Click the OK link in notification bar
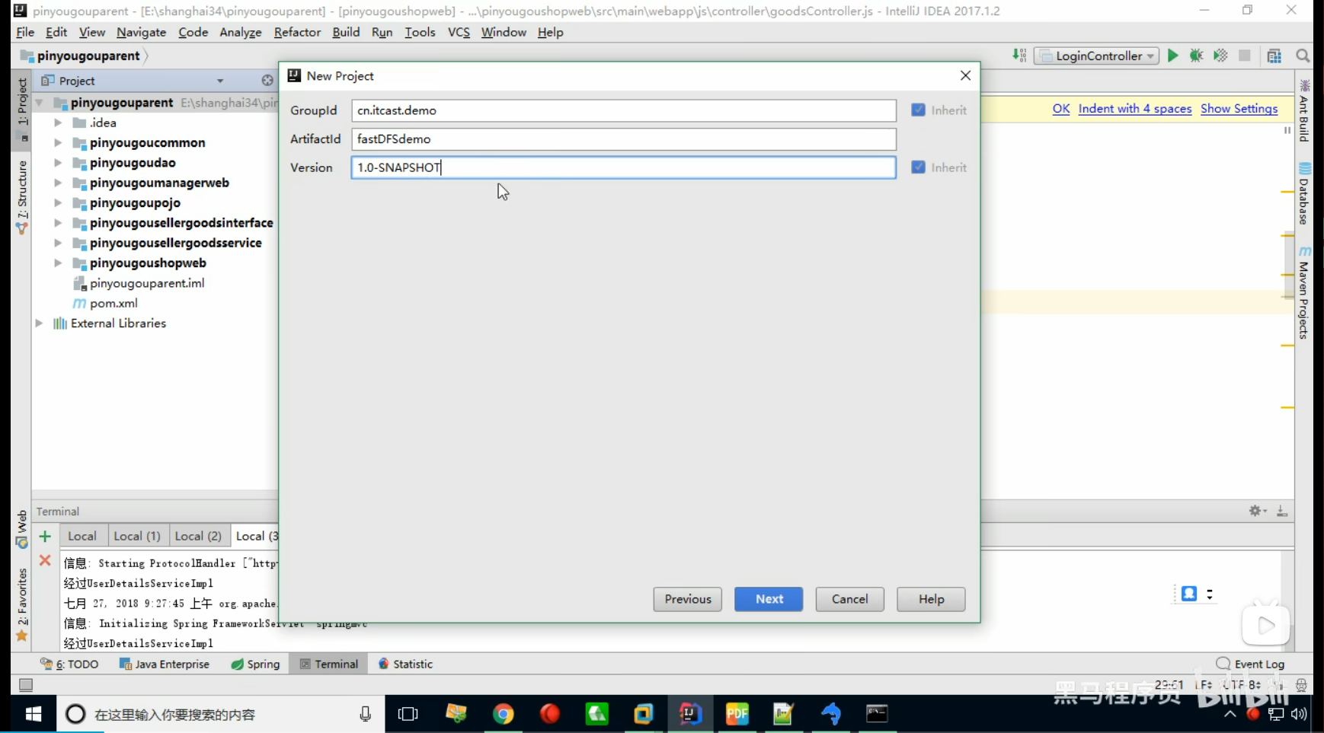Viewport: 1324px width, 733px height. tap(1061, 108)
